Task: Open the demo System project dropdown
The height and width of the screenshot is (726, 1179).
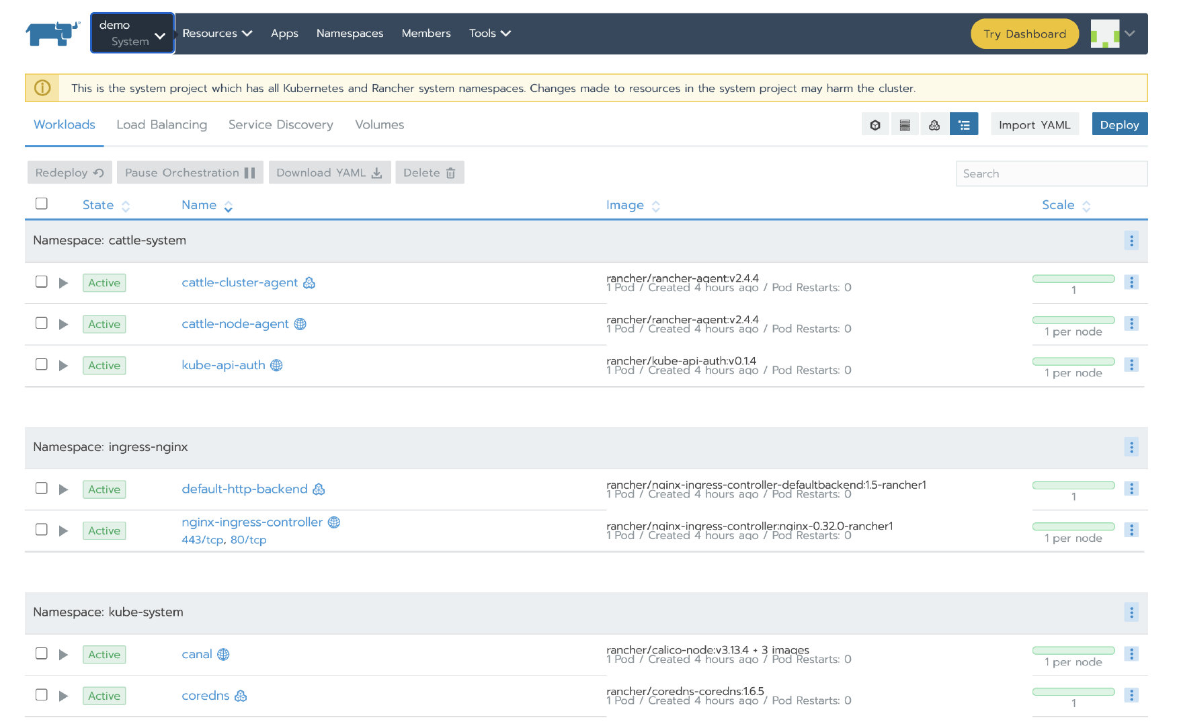Action: coord(132,33)
